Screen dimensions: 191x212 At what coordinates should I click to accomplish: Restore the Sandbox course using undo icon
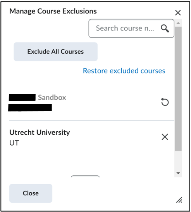165,102
